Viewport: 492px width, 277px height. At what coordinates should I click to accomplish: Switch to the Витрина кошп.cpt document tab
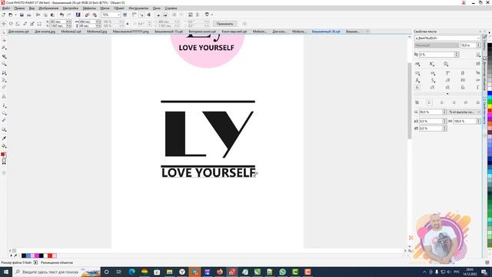point(202,32)
